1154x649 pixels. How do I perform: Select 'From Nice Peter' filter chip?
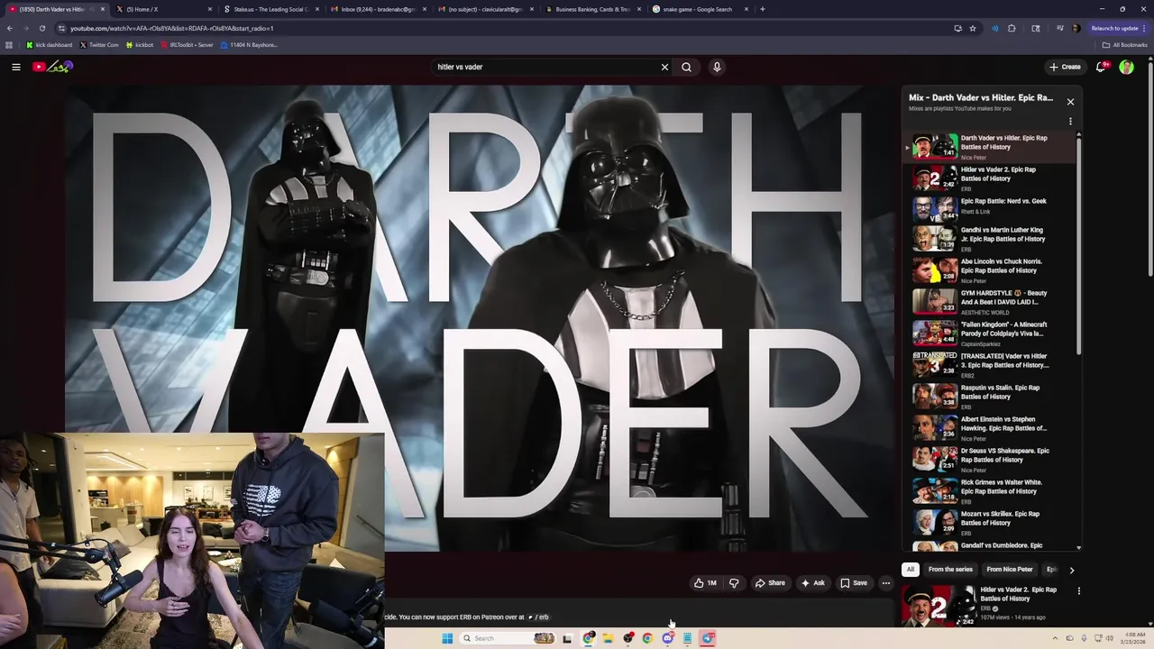coord(1010,570)
